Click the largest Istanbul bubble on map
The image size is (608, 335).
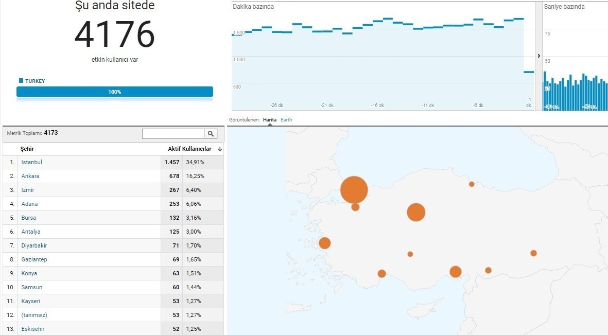[x=354, y=190]
